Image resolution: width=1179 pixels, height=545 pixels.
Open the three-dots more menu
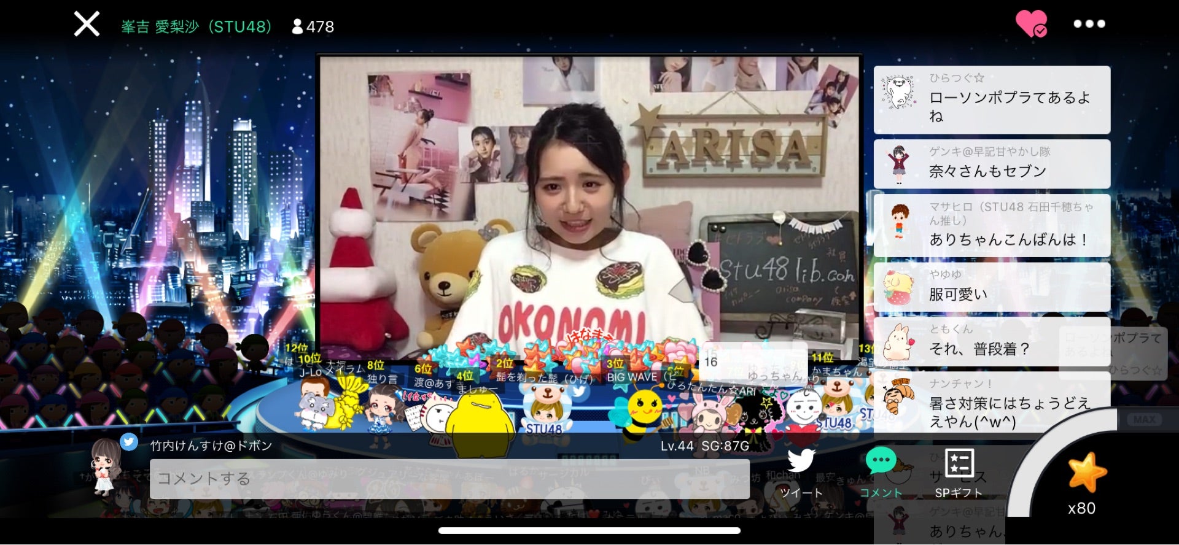pos(1089,24)
